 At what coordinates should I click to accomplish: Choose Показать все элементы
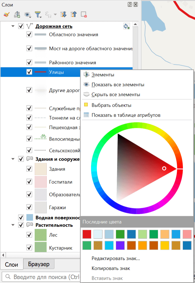coord(137,85)
